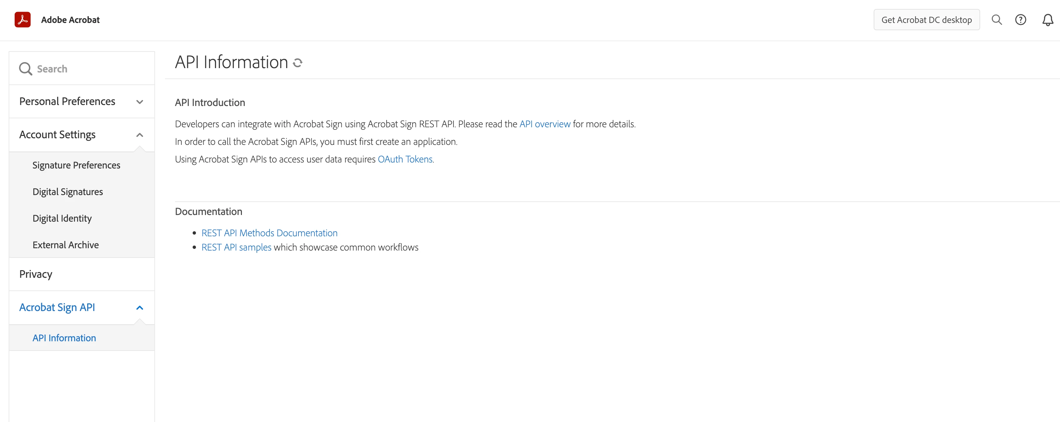Select Signature Preferences in sidebar
1060x422 pixels.
(76, 165)
